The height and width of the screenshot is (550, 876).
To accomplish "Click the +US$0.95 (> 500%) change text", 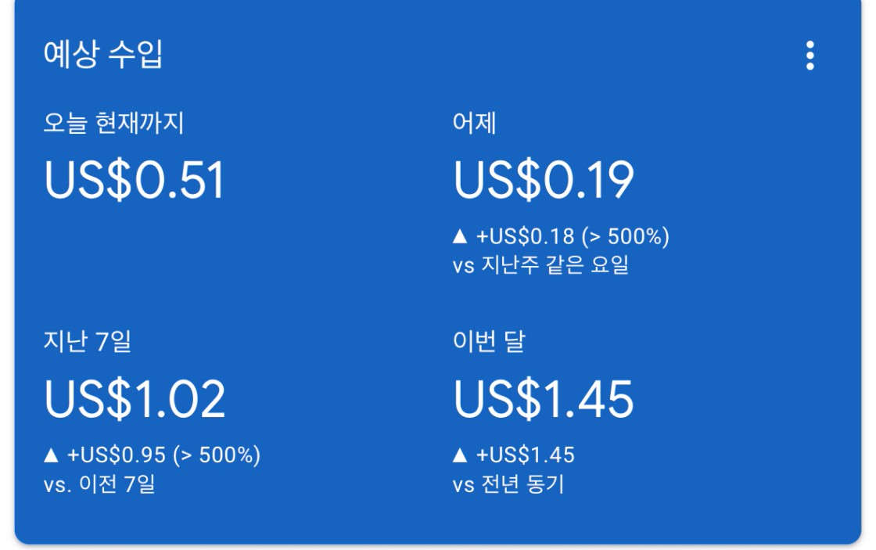I will (x=164, y=455).
